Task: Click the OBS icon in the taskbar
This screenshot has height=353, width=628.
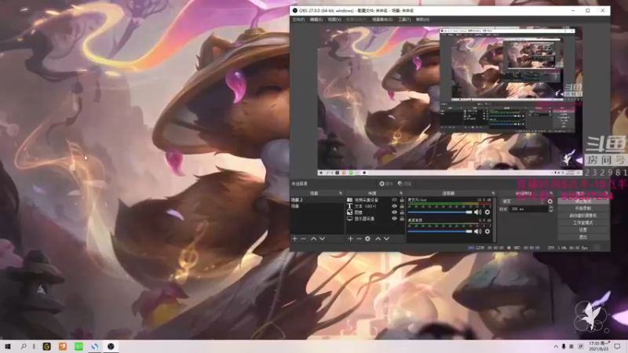Action: click(111, 347)
